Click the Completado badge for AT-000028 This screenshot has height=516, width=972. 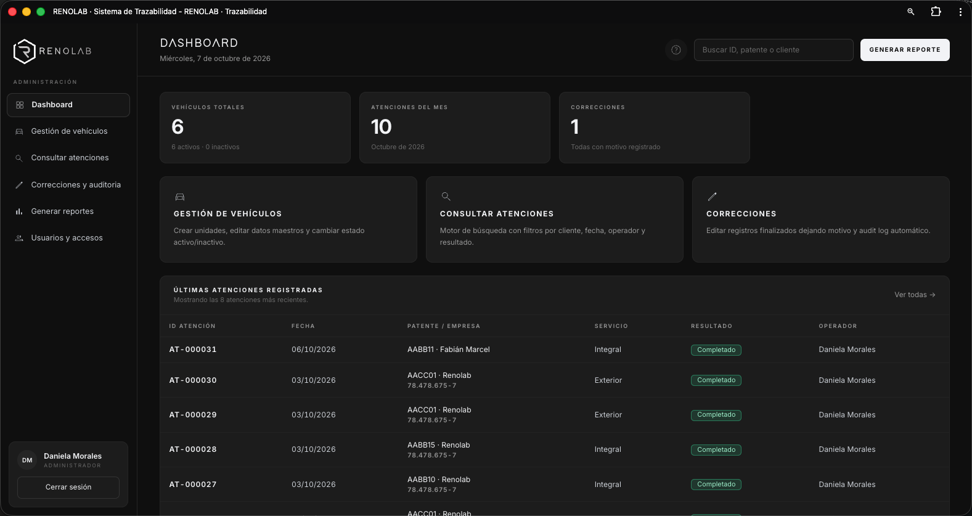click(x=716, y=450)
